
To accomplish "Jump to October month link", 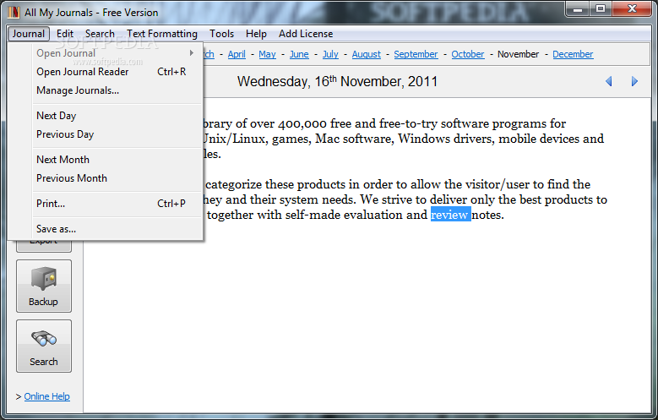I will (468, 54).
